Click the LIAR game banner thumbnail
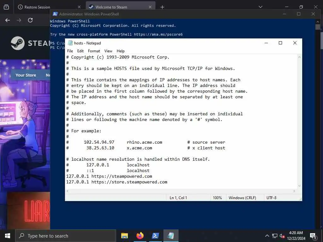 coord(29,211)
